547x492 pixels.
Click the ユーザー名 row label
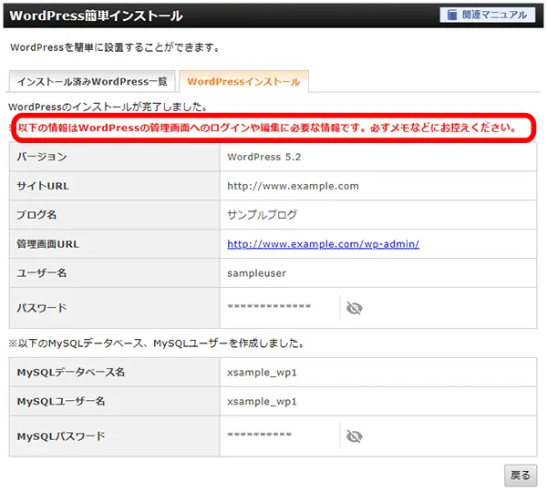tap(42, 273)
